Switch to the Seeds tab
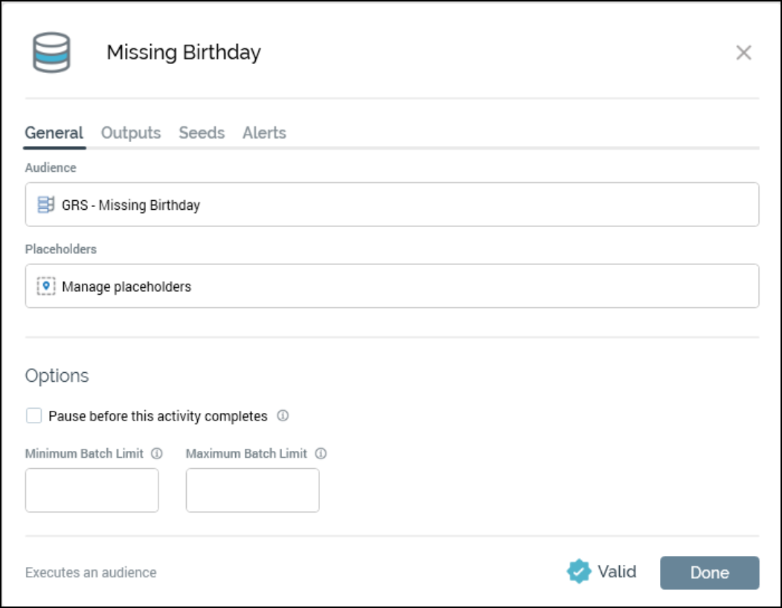782x608 pixels. [x=202, y=133]
